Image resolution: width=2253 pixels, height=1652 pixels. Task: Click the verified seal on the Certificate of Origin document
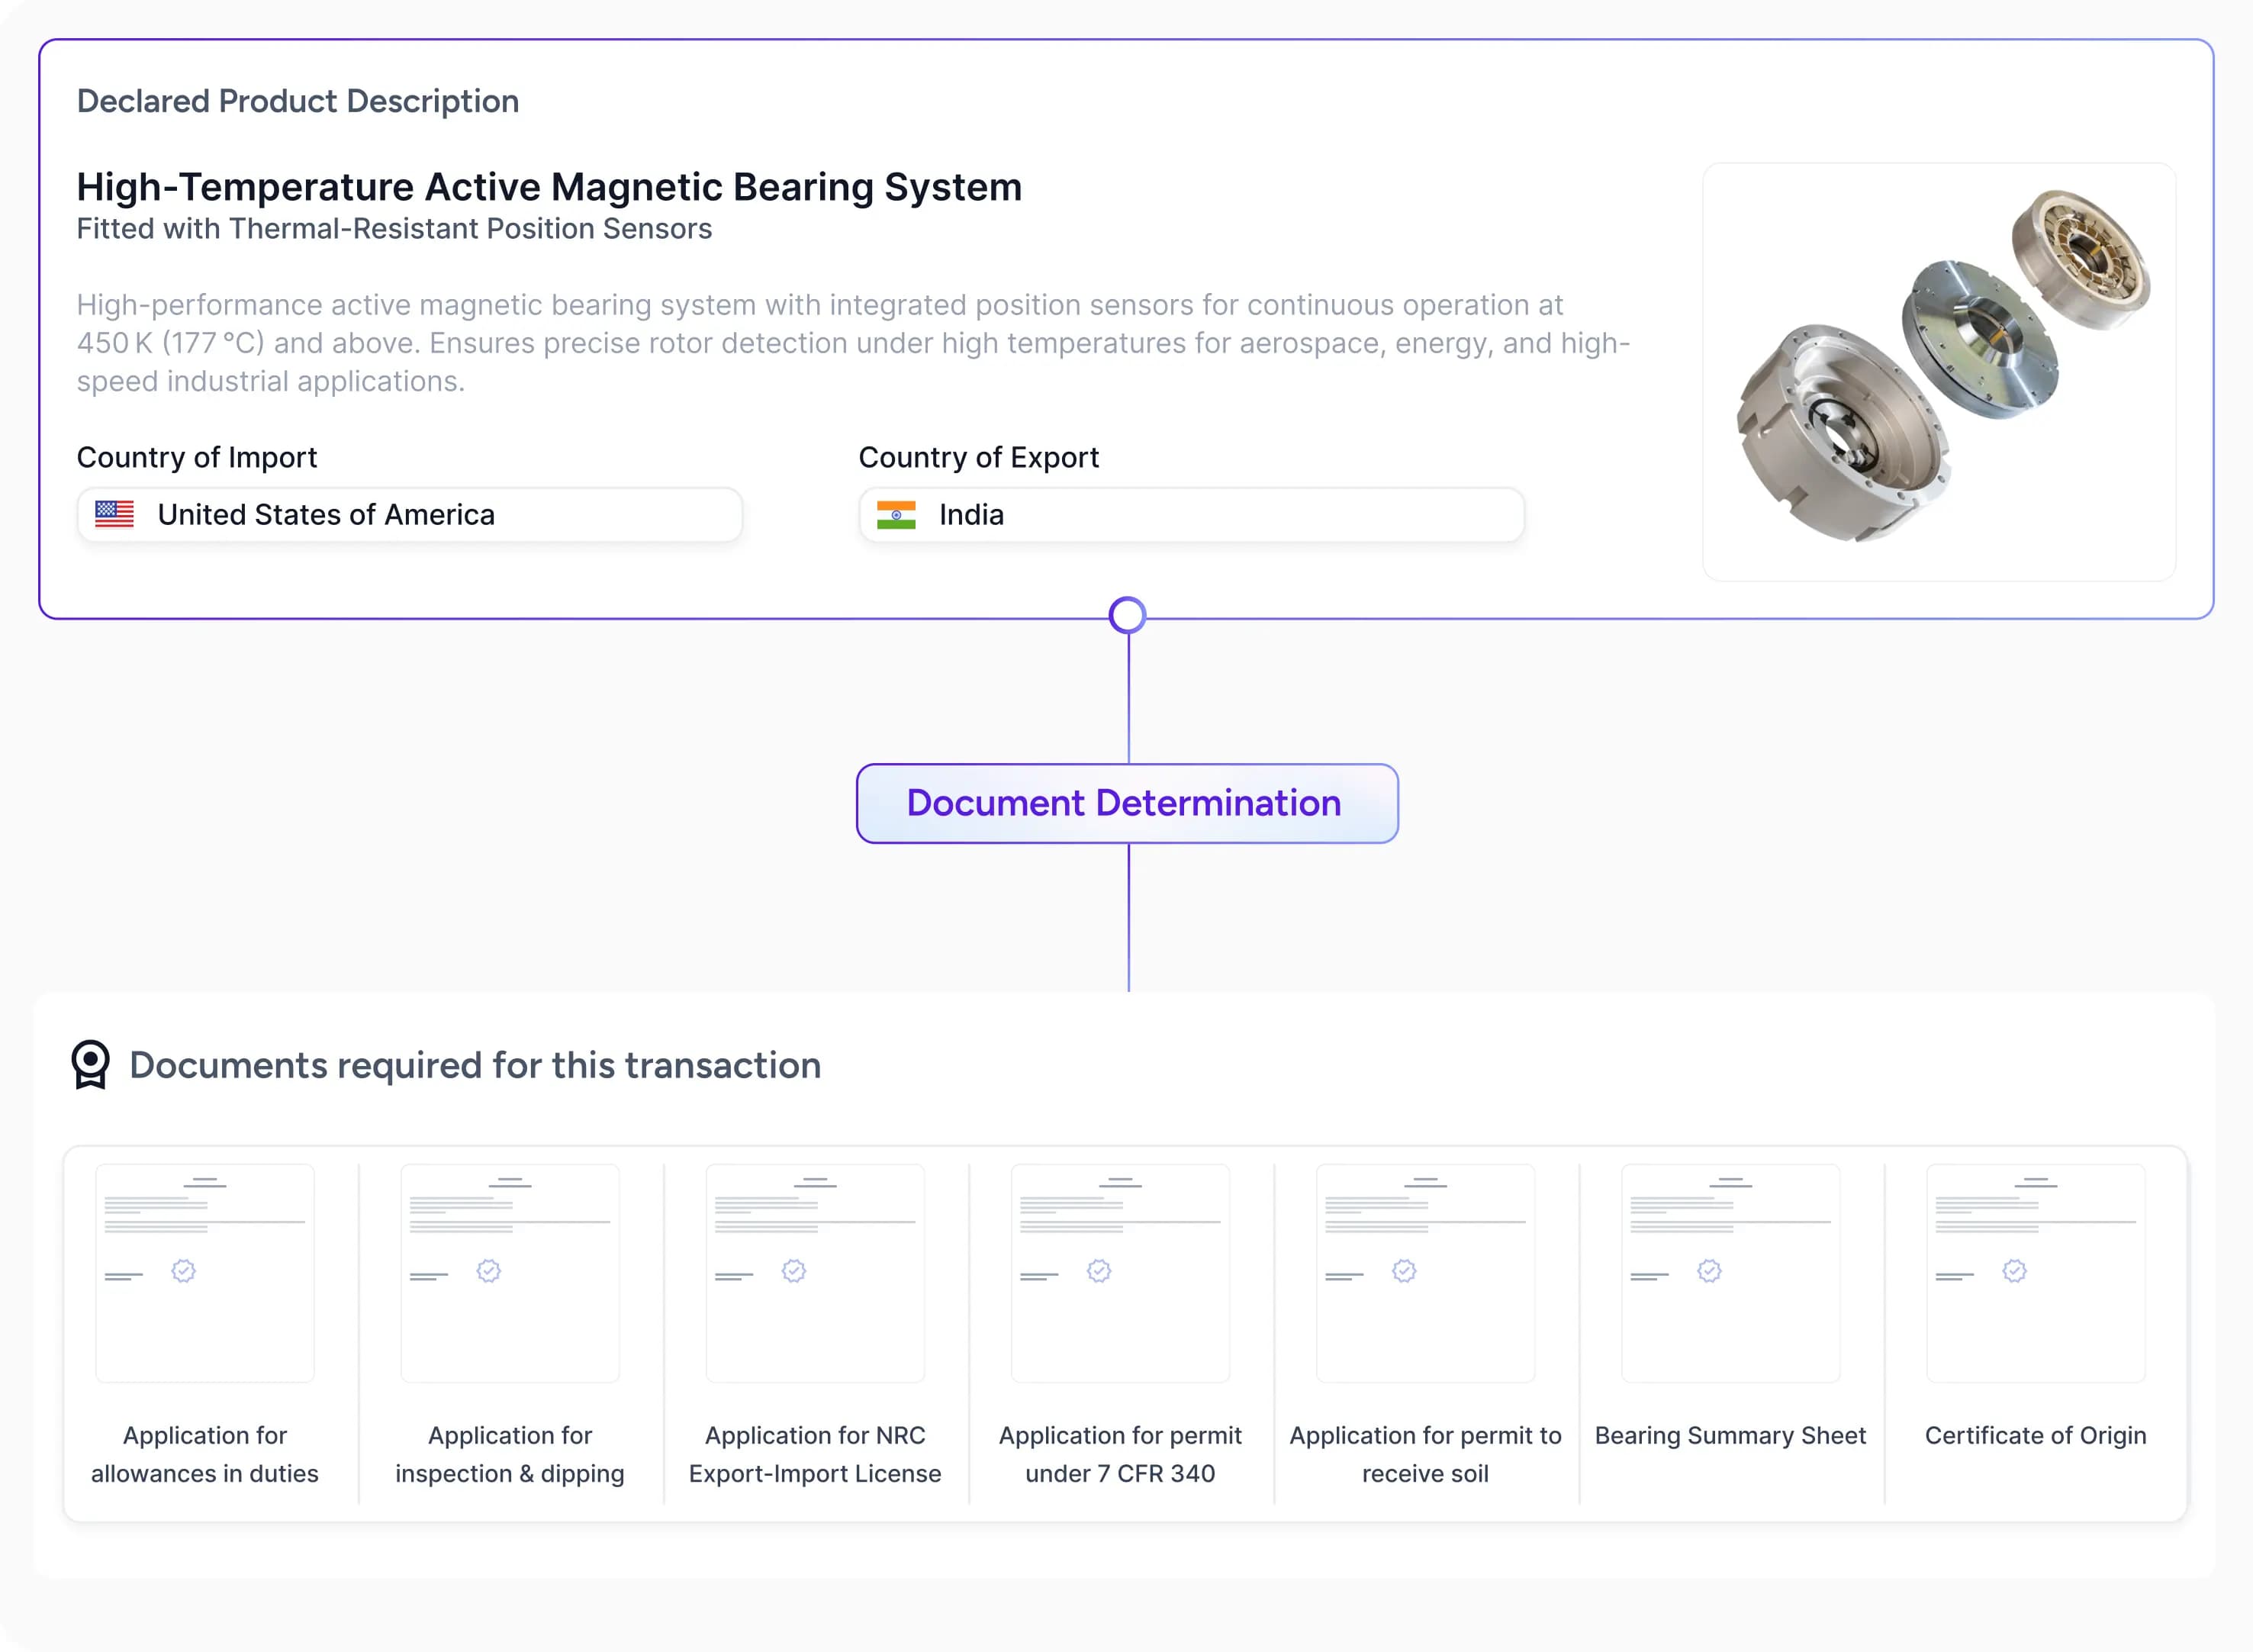(2014, 1270)
